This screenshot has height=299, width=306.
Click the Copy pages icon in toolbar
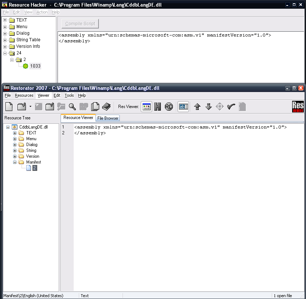tap(95, 107)
